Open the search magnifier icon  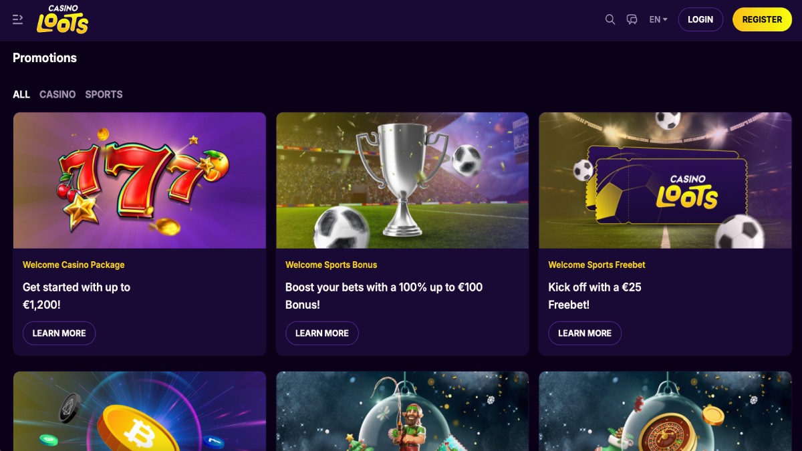610,19
